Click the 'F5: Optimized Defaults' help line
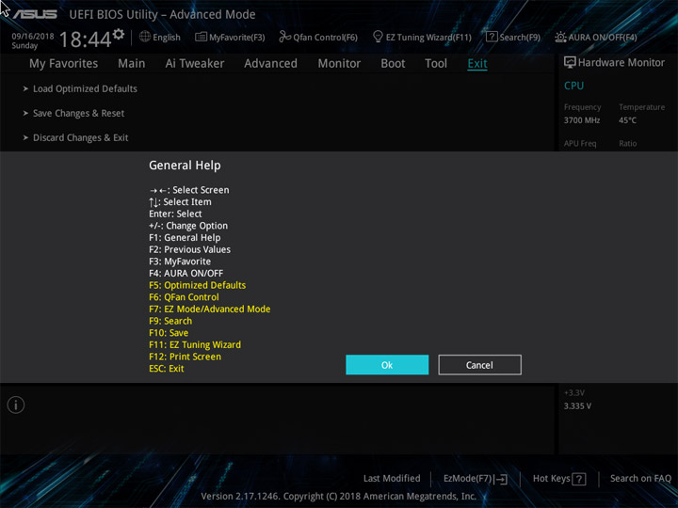 tap(197, 285)
